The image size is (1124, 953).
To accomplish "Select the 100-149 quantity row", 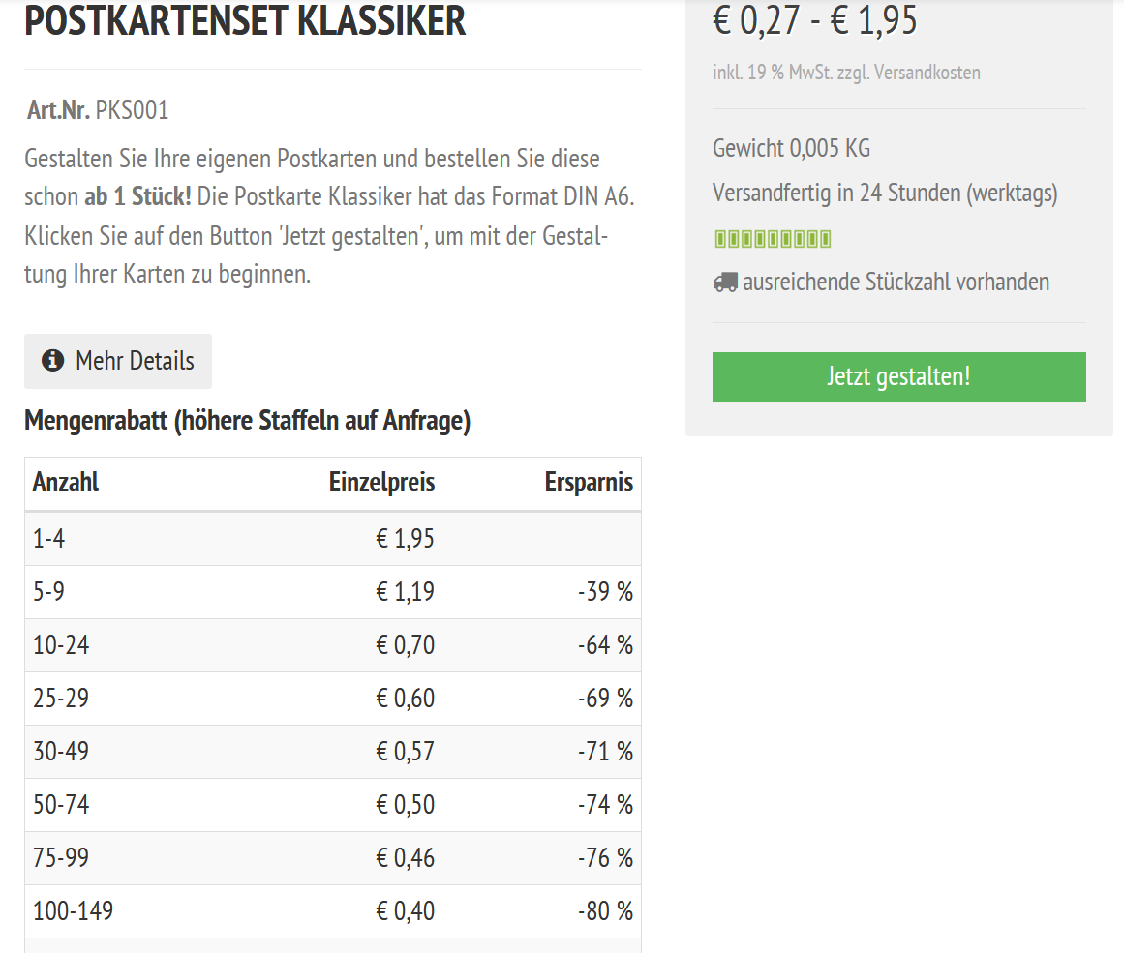I will tap(73, 911).
